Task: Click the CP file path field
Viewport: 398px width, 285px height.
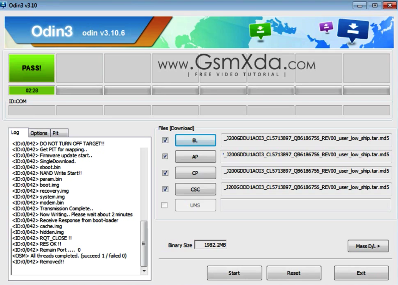Action: pos(306,173)
